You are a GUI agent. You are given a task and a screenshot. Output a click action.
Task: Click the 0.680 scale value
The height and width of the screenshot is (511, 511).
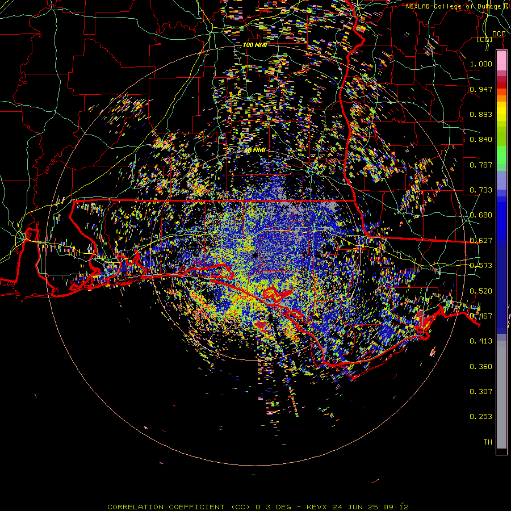tap(481, 215)
